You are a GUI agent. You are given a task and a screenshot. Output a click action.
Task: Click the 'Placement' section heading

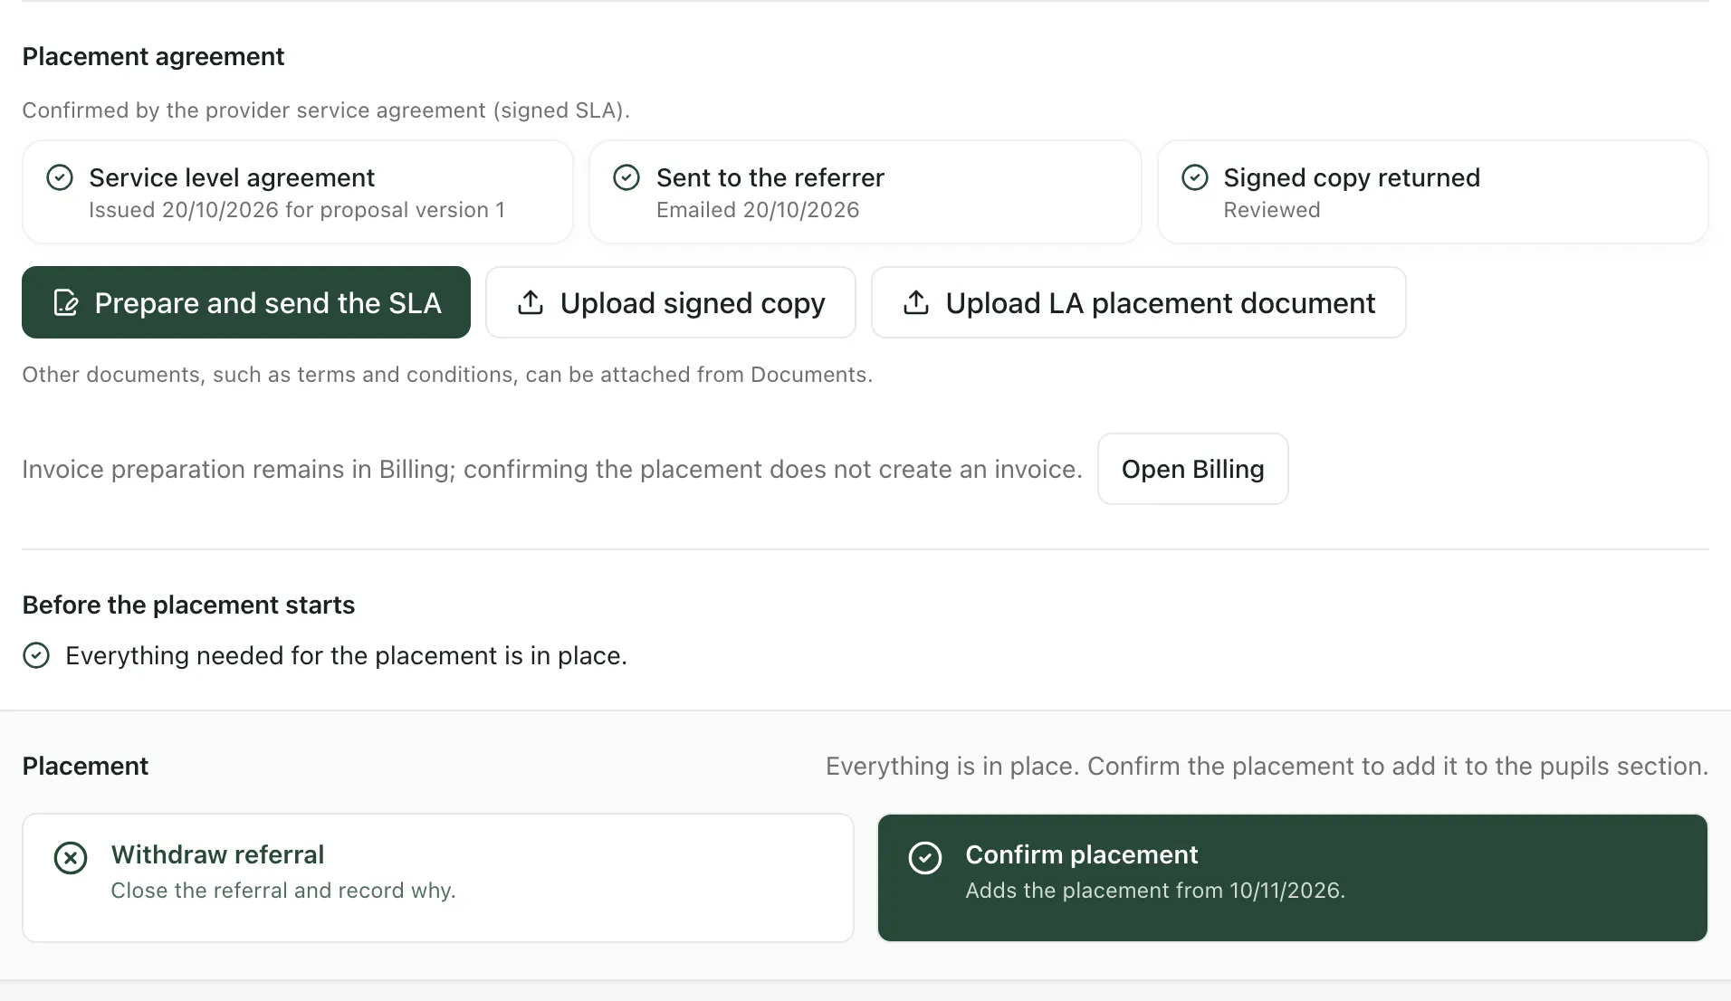[85, 766]
